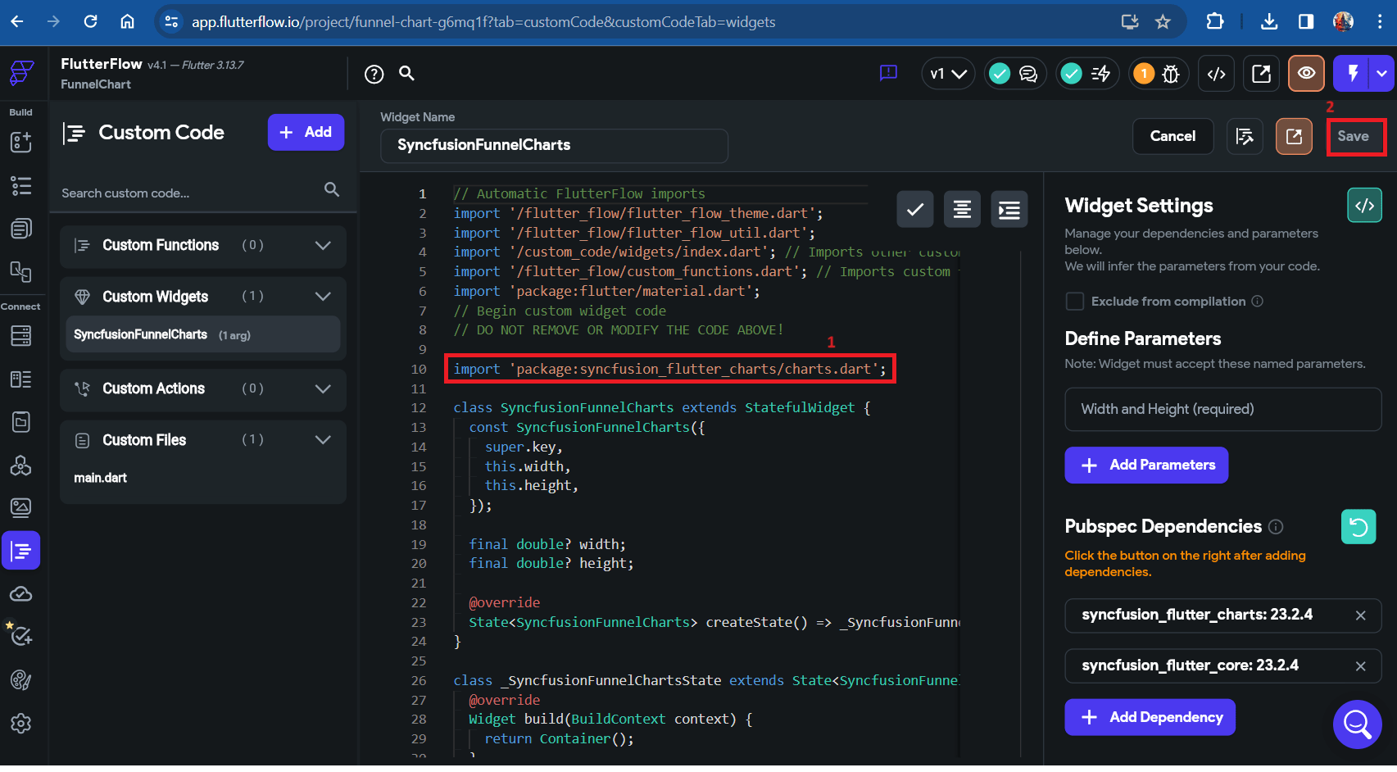
Task: Click the lightning status check icon
Action: pyautogui.click(x=1071, y=74)
